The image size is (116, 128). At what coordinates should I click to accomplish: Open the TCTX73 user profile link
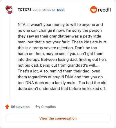25,10
